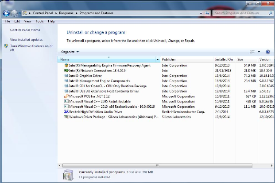Open the File menu
The height and width of the screenshot is (183, 275).
pos(7,21)
